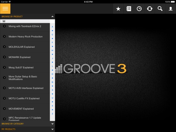The height and width of the screenshot is (132, 176).
Task: Jump to letter H in index
Action: [52, 50]
